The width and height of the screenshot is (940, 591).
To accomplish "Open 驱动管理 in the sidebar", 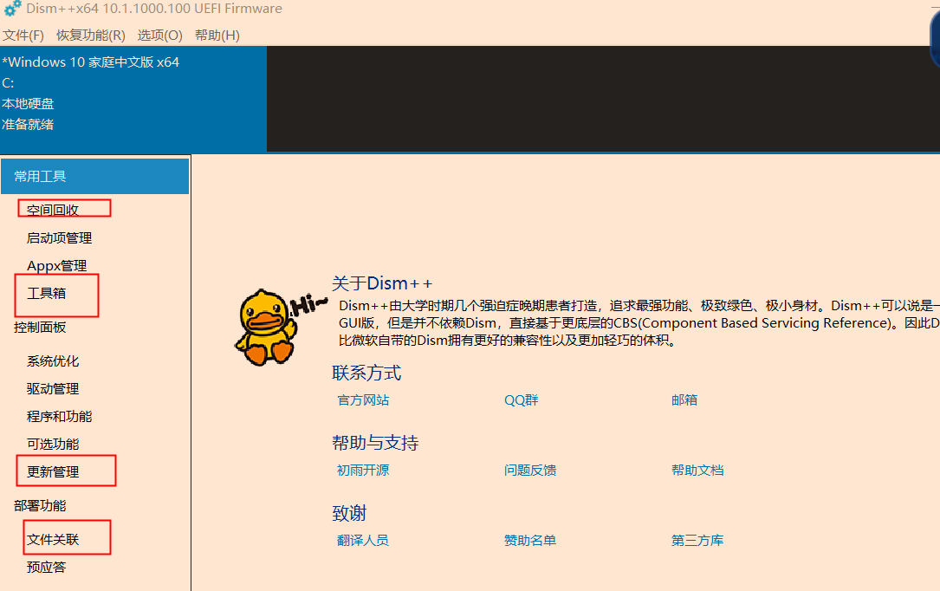I will [x=53, y=388].
